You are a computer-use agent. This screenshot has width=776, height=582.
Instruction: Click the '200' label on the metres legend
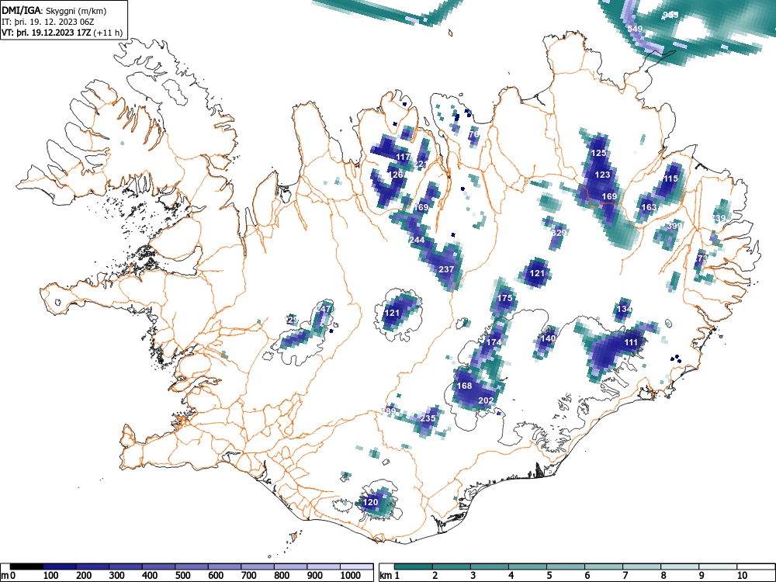click(x=84, y=576)
